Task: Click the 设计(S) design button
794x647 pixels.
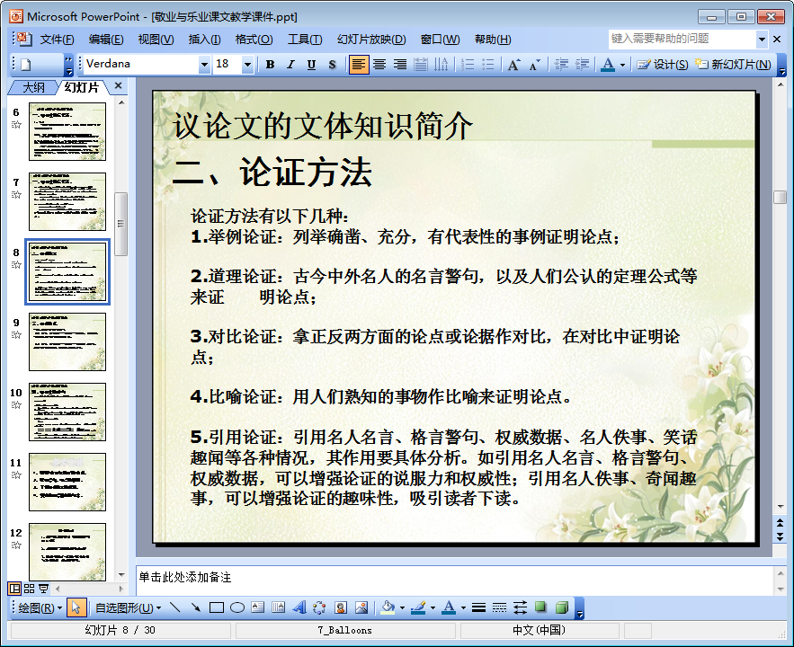Action: coord(663,64)
